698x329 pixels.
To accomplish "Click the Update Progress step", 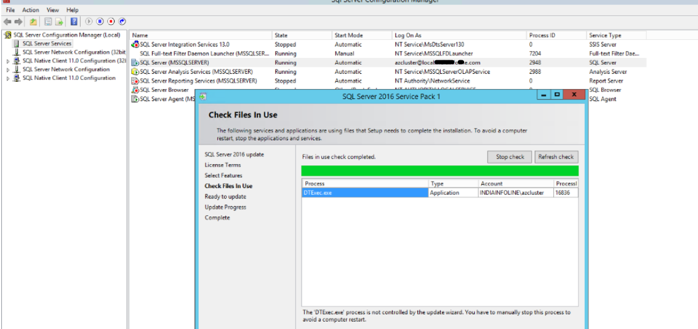I will 225,207.
